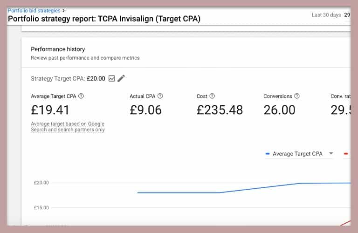
Task: Click the Performance history section heading
Action: pyautogui.click(x=58, y=49)
